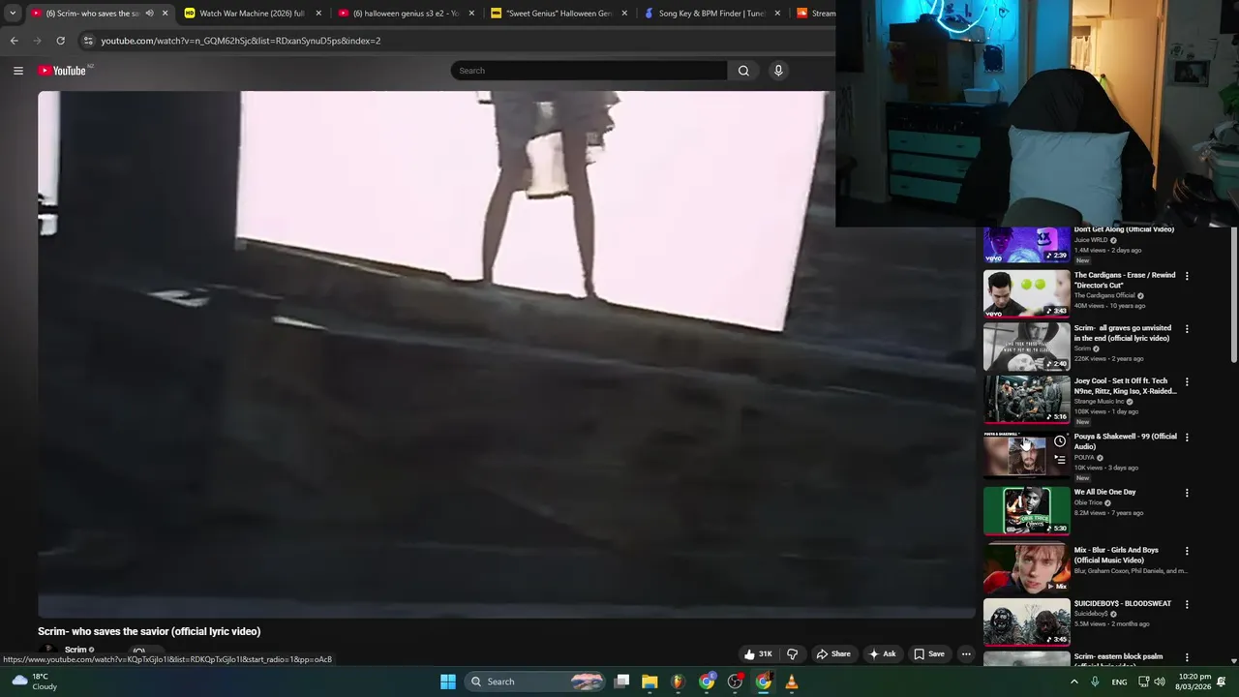Close the halloween genius s3 e2 tab

click(471, 14)
